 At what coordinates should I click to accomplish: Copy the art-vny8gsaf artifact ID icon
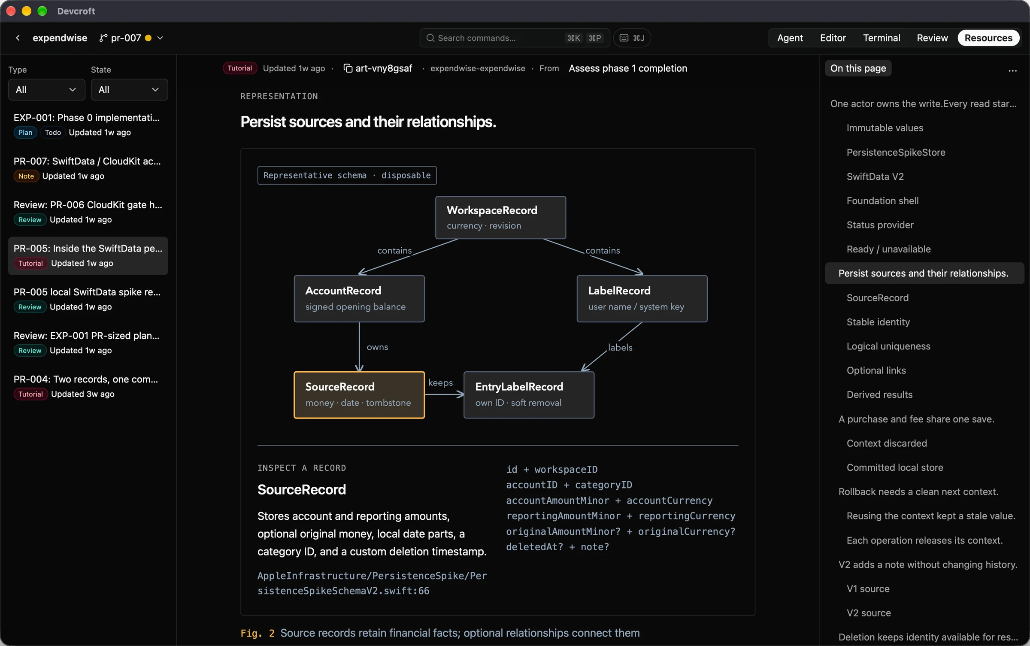(348, 68)
